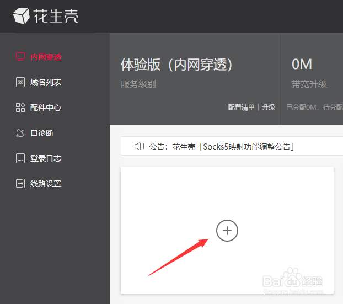Open the 内网穿透 menu item
This screenshot has width=343, height=304.
(x=46, y=57)
